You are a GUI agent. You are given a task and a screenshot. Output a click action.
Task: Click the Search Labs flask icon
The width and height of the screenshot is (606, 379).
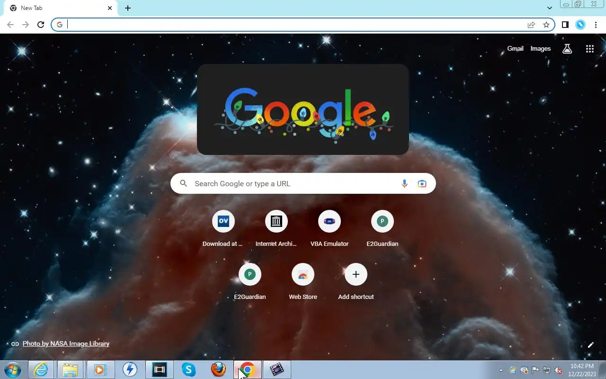[567, 48]
